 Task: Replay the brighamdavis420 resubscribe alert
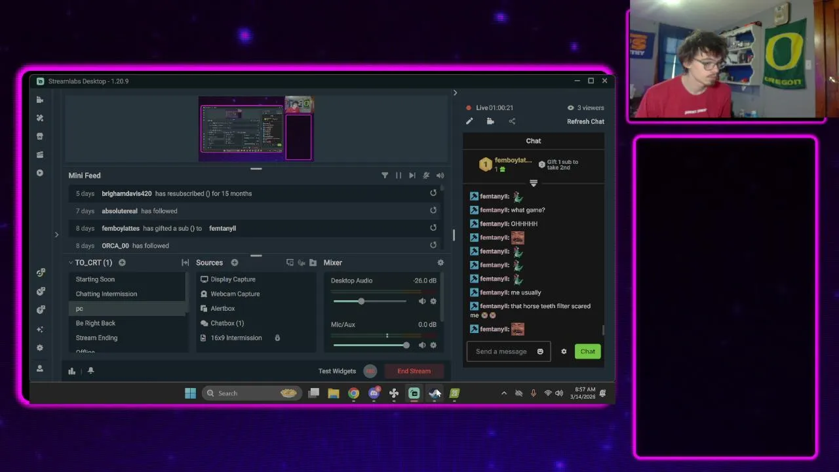pyautogui.click(x=433, y=193)
